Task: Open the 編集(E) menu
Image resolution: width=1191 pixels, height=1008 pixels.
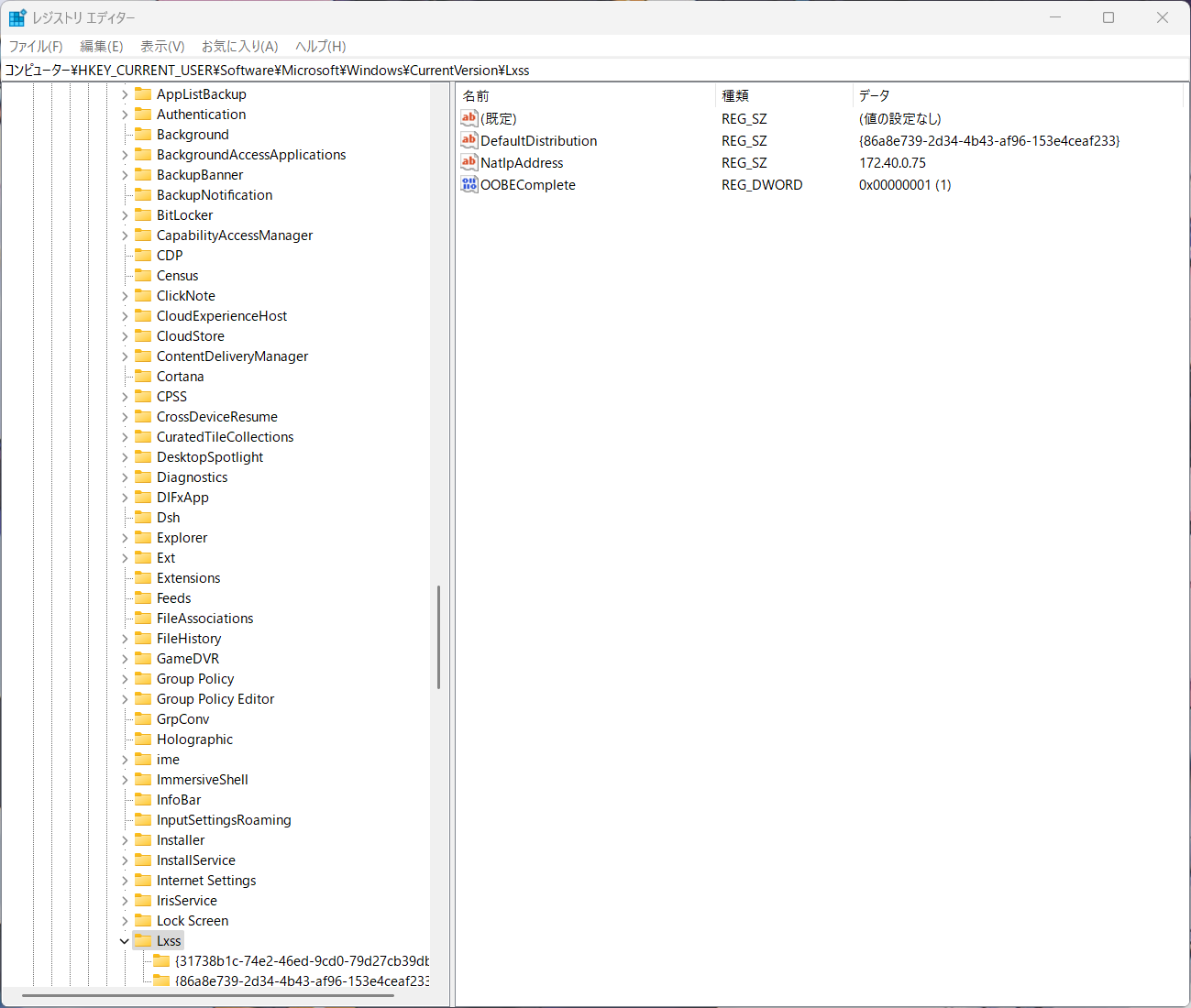Action: 101,46
